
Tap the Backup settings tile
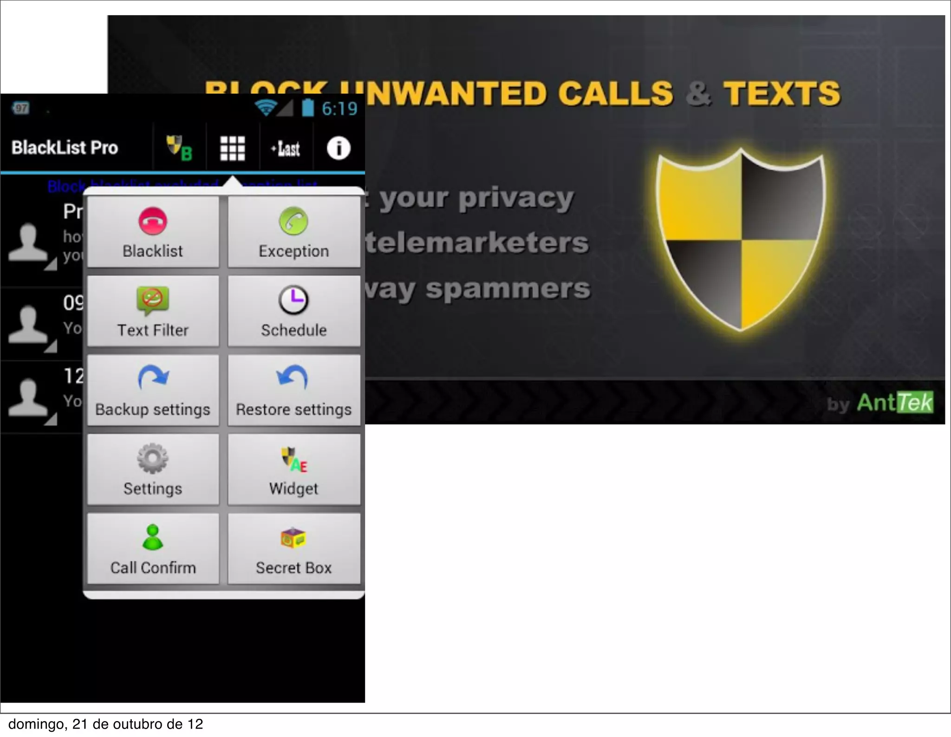(153, 391)
